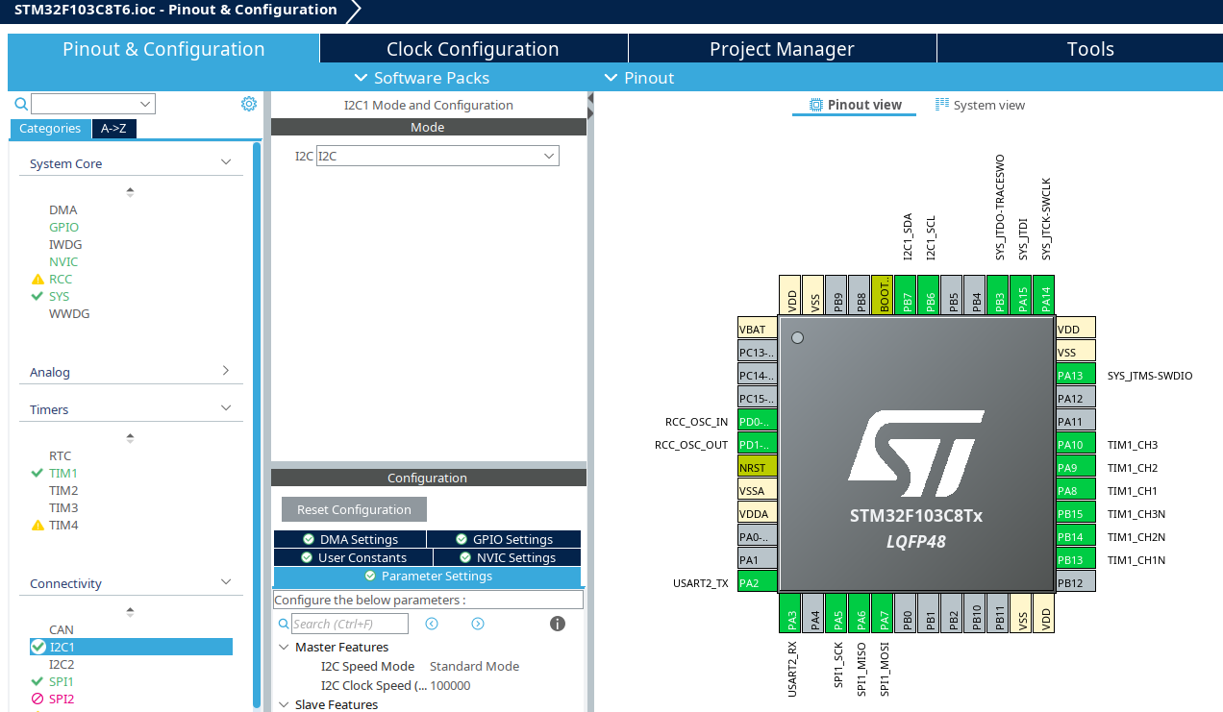
Task: Open the NVIC Settings tab
Action: click(507, 557)
